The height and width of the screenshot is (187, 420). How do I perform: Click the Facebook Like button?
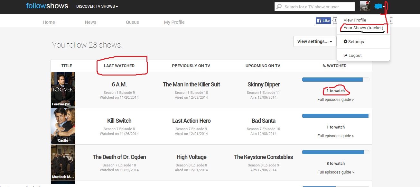(323, 21)
